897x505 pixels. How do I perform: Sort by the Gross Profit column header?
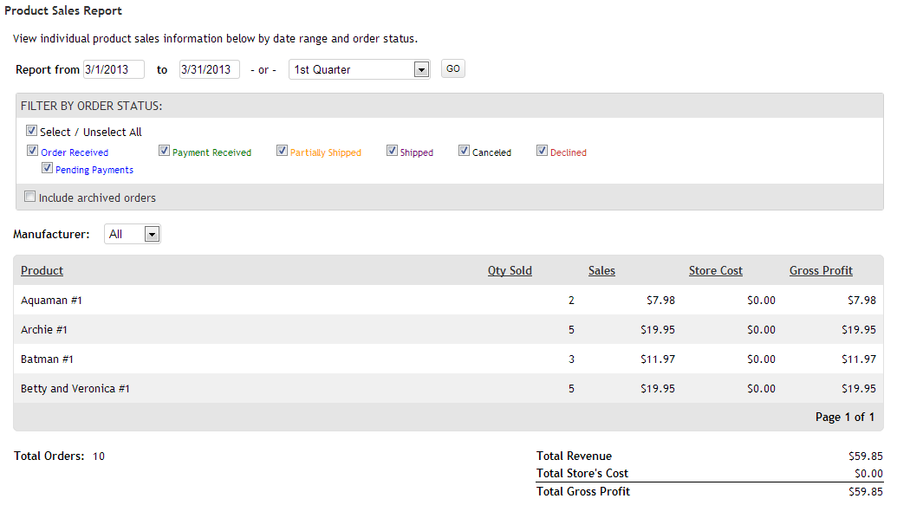tap(821, 270)
